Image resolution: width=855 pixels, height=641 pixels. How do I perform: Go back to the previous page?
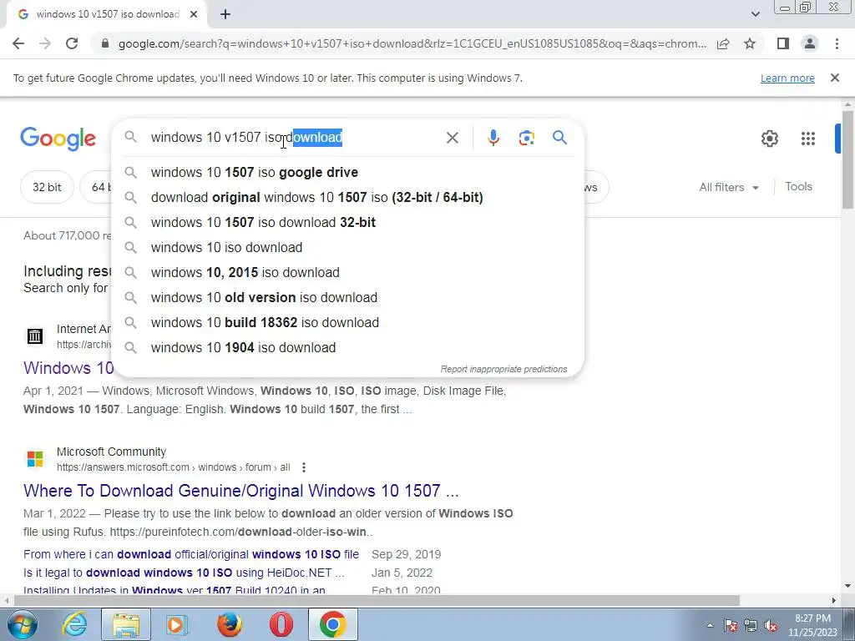coord(18,43)
